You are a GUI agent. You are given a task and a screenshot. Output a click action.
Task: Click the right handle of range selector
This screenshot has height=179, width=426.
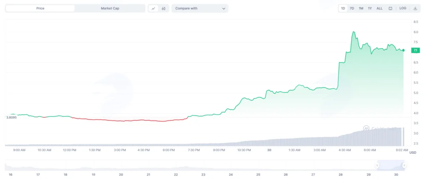tap(404, 165)
